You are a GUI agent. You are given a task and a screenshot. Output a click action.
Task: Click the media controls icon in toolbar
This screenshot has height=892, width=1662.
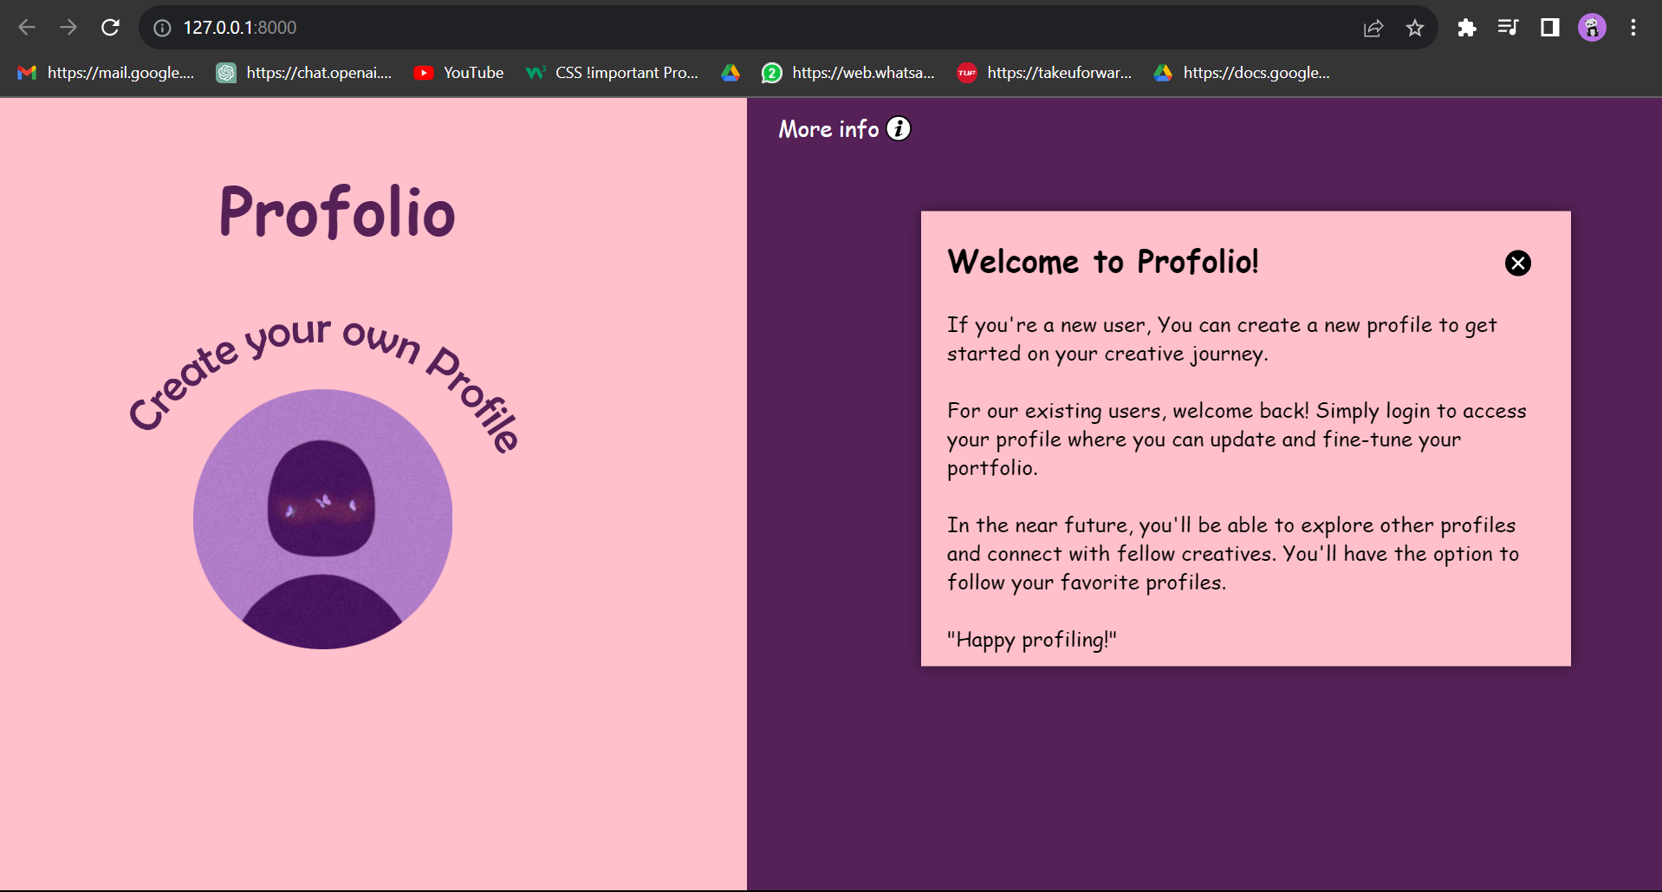(x=1508, y=27)
